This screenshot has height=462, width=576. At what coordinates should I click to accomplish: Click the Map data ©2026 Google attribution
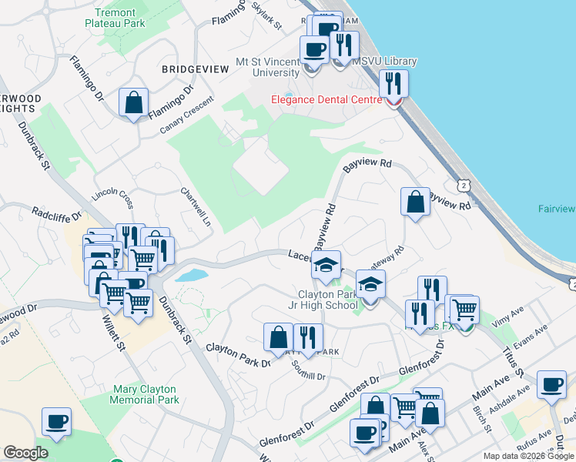[528, 457]
